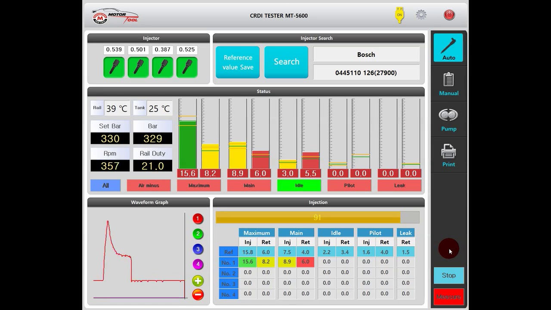Click the Bosch manufacturer field
The height and width of the screenshot is (310, 551).
366,54
